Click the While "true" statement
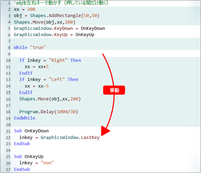Viewport: 201px width, 173px height. pos(30,48)
